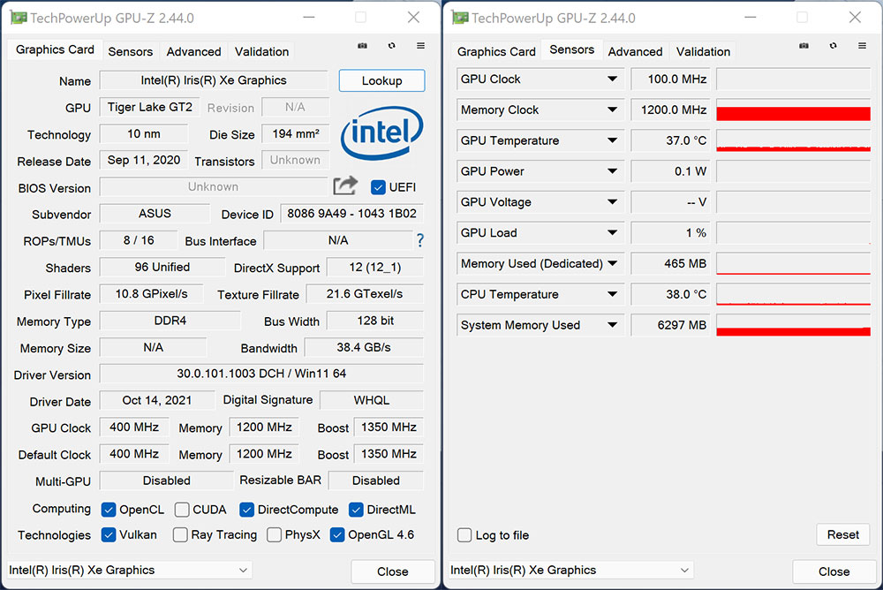Open the Memory Used (Dedicated) dropdown arrow
Image resolution: width=883 pixels, height=590 pixels.
pos(612,263)
